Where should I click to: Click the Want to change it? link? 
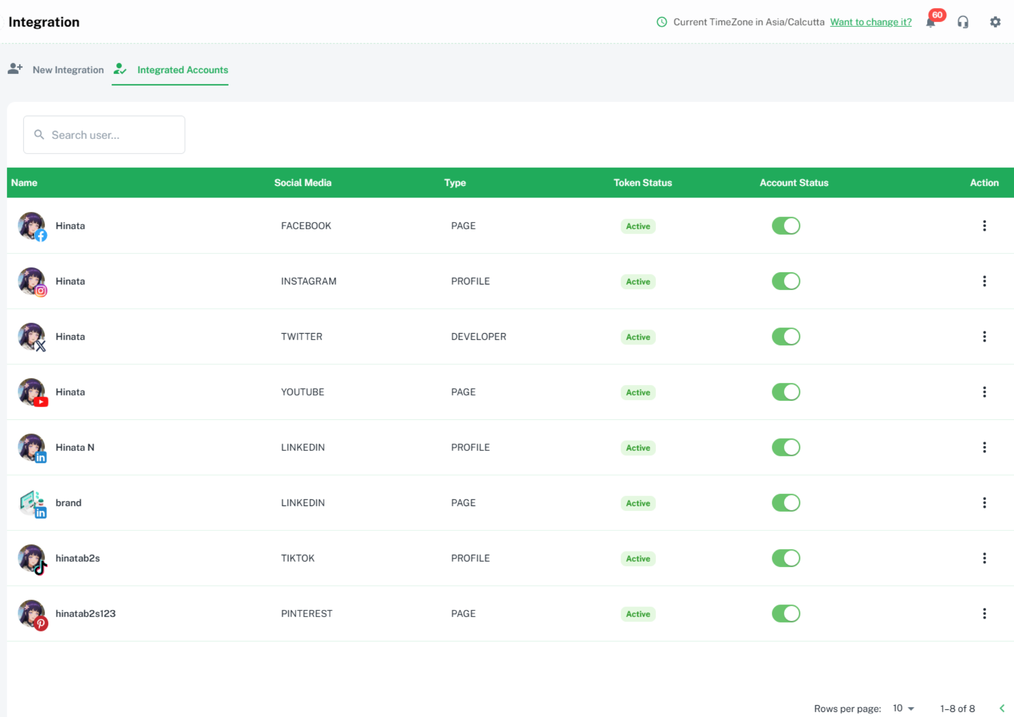(x=870, y=22)
